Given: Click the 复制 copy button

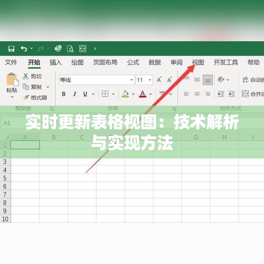Looking at the screenshot, I should click(36, 87).
